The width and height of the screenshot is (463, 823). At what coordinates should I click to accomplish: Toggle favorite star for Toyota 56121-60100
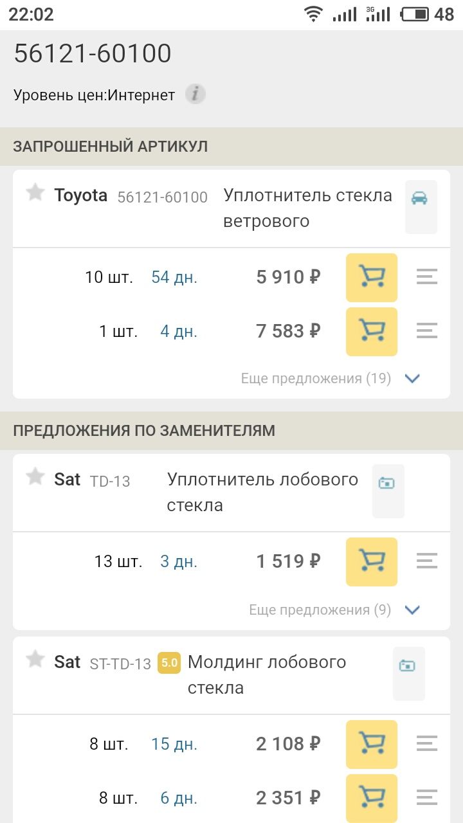pyautogui.click(x=35, y=192)
